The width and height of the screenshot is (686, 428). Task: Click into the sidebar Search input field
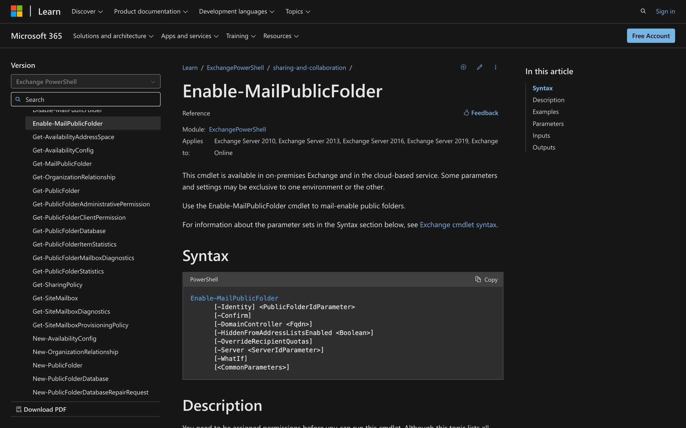pos(86,99)
